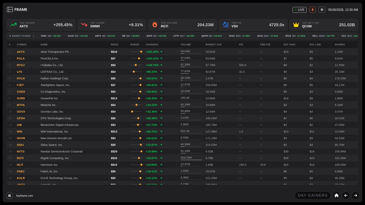This screenshot has width=365, height=205.
Task: Sort by the NAME column header
Action: 44,45
